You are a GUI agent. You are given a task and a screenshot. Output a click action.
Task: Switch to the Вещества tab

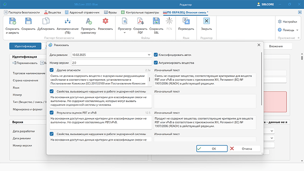point(52,12)
